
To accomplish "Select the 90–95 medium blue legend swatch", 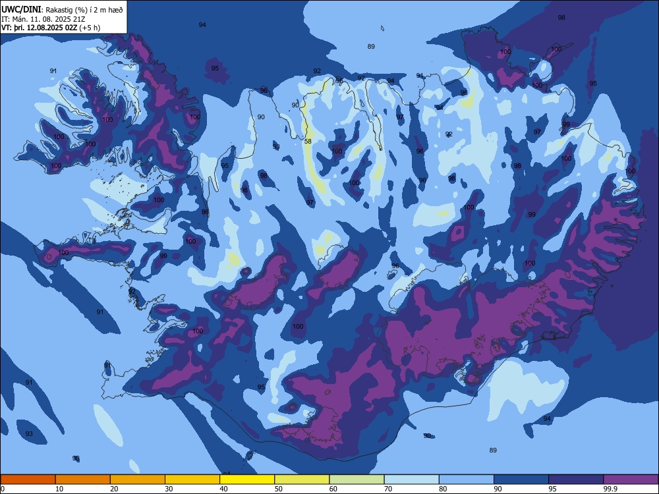I will click(x=521, y=480).
